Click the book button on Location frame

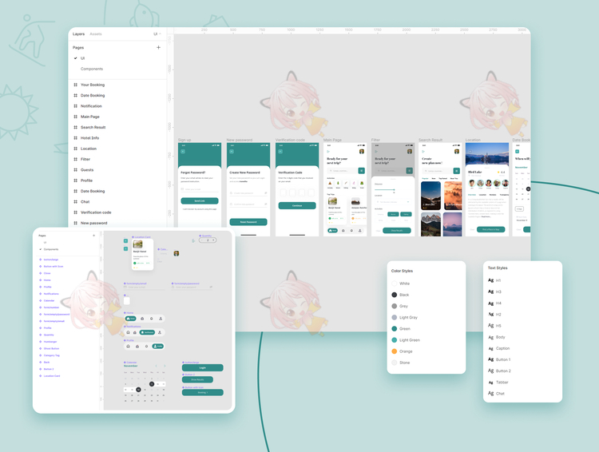[491, 230]
